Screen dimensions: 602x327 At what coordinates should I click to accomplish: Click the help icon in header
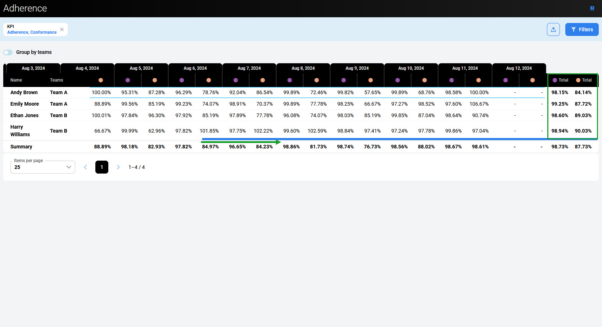coord(592,8)
